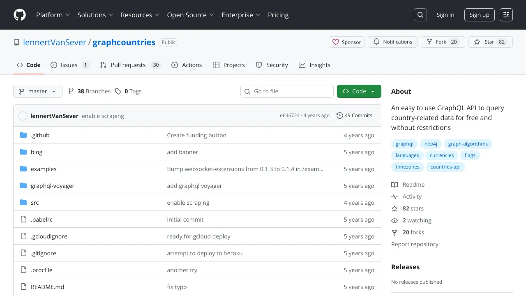Click the neo4j topic tag

point(431,144)
